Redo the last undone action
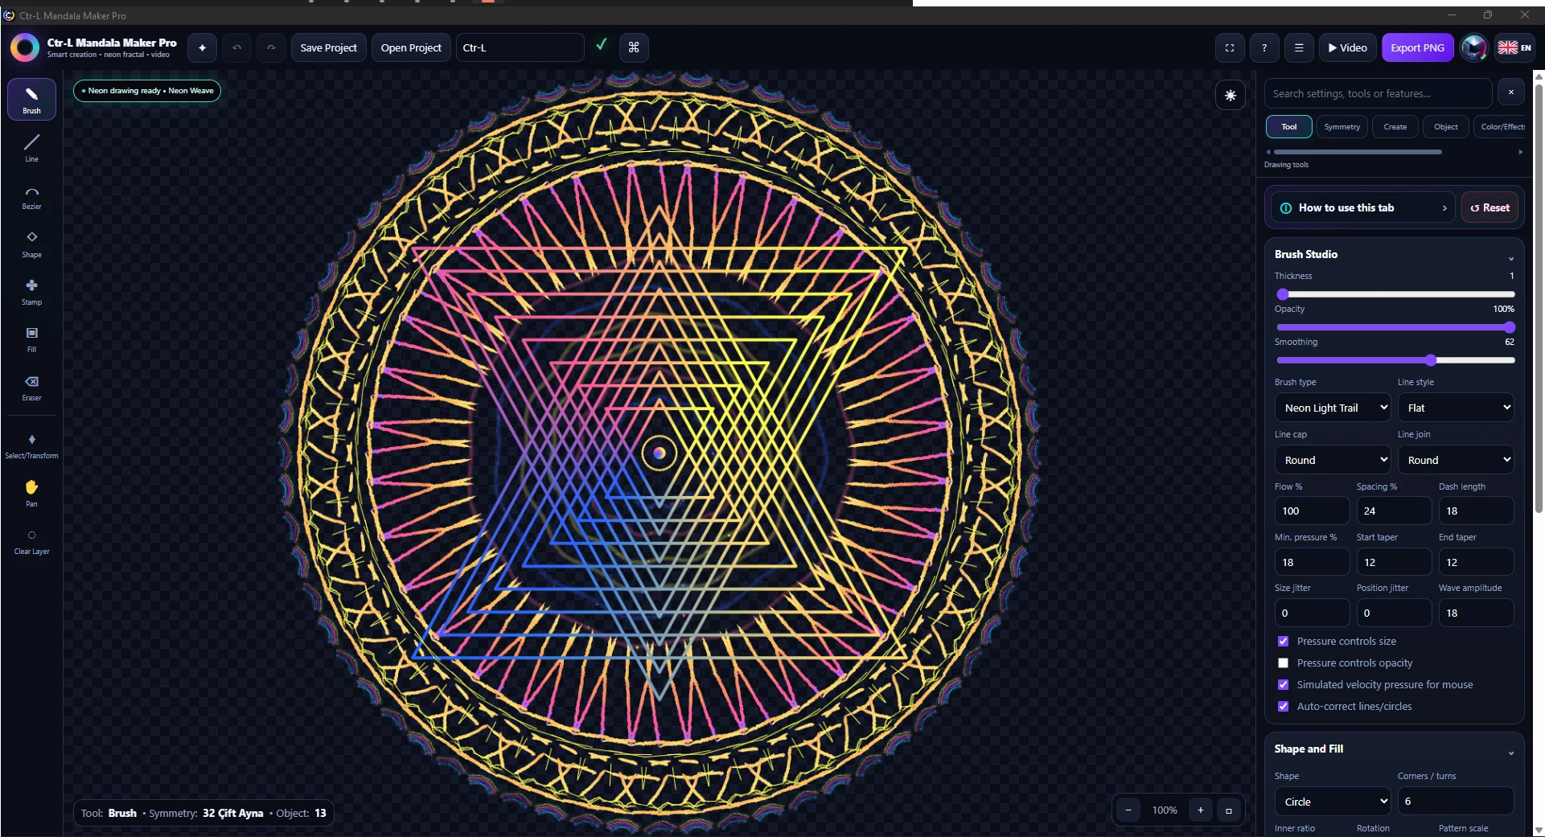1545x837 pixels. pyautogui.click(x=271, y=47)
